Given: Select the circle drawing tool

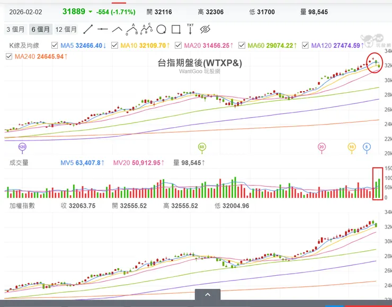Looking at the screenshot, I should coord(161,29).
